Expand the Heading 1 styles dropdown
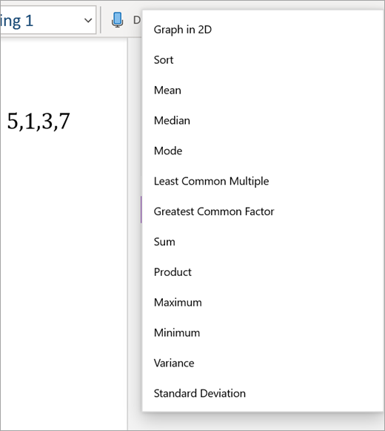The width and height of the screenshot is (385, 431). point(88,20)
